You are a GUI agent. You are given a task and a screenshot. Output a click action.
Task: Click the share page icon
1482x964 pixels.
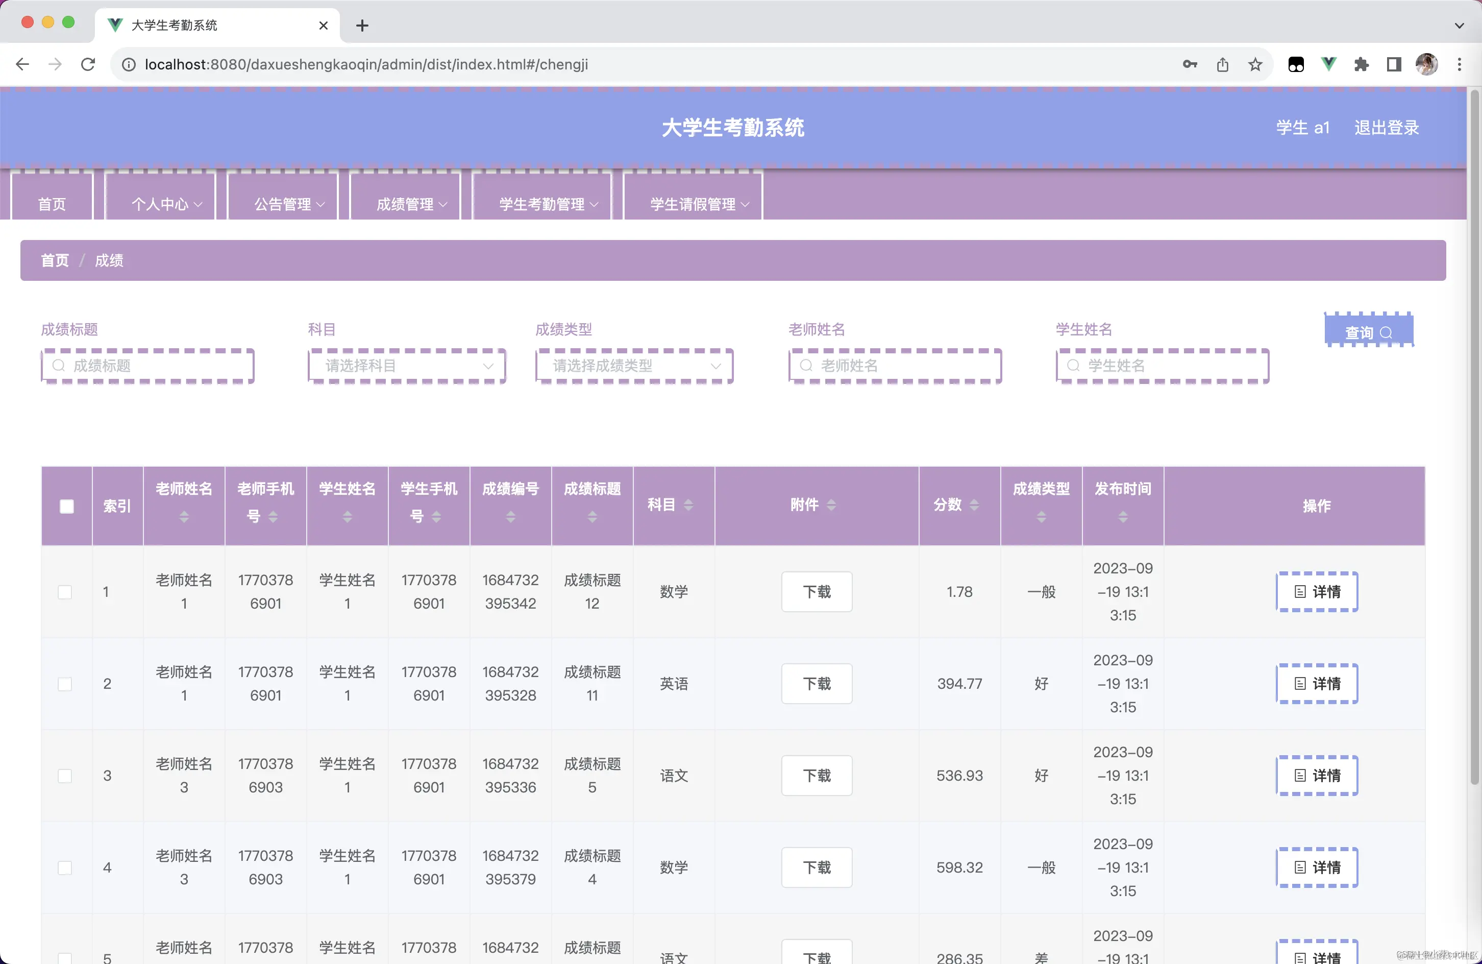1222,64
